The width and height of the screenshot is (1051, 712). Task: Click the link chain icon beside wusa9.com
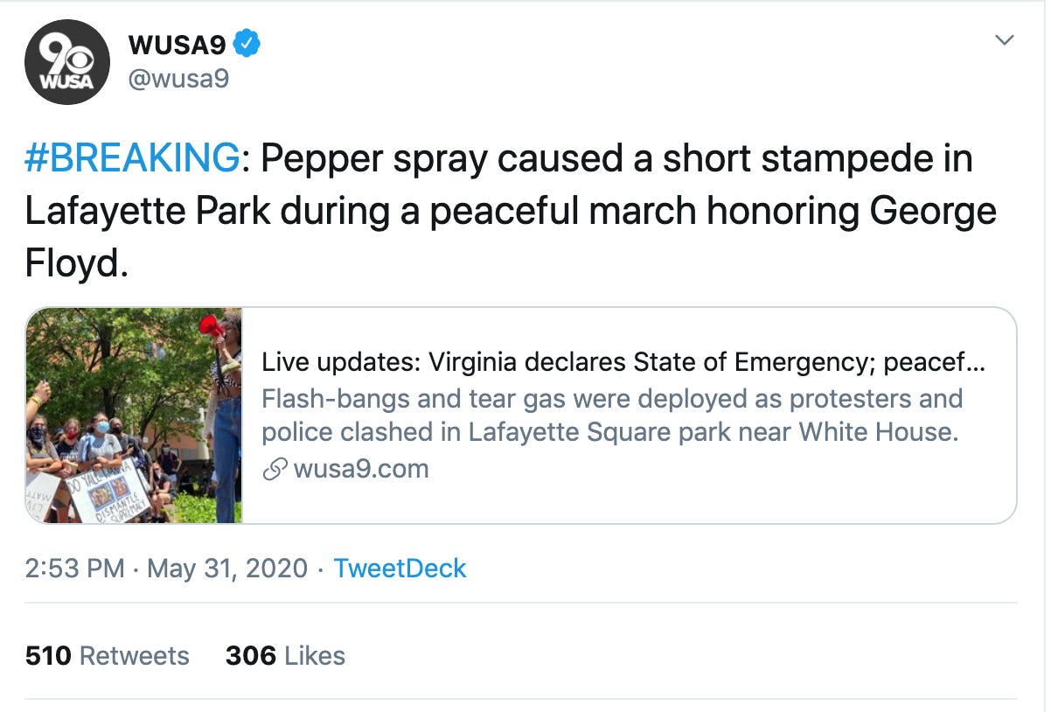coord(275,470)
